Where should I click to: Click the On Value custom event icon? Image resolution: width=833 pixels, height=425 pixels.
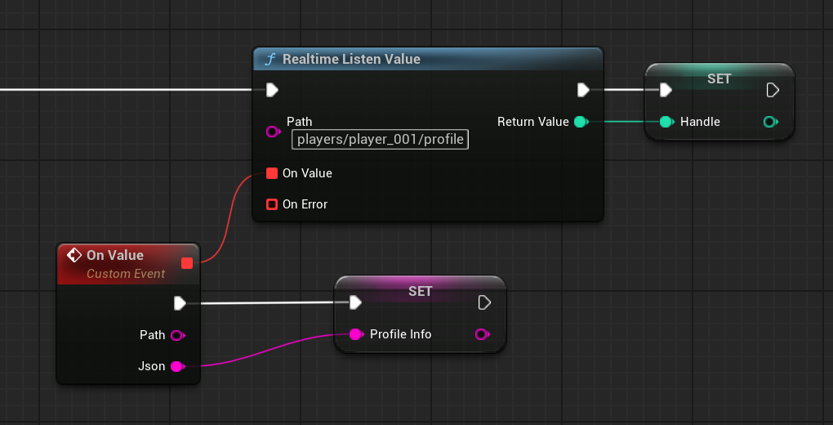click(x=73, y=255)
